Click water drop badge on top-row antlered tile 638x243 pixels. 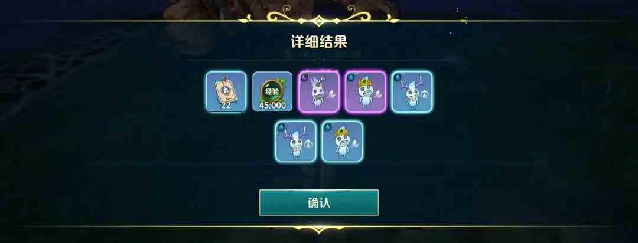(x=397, y=77)
